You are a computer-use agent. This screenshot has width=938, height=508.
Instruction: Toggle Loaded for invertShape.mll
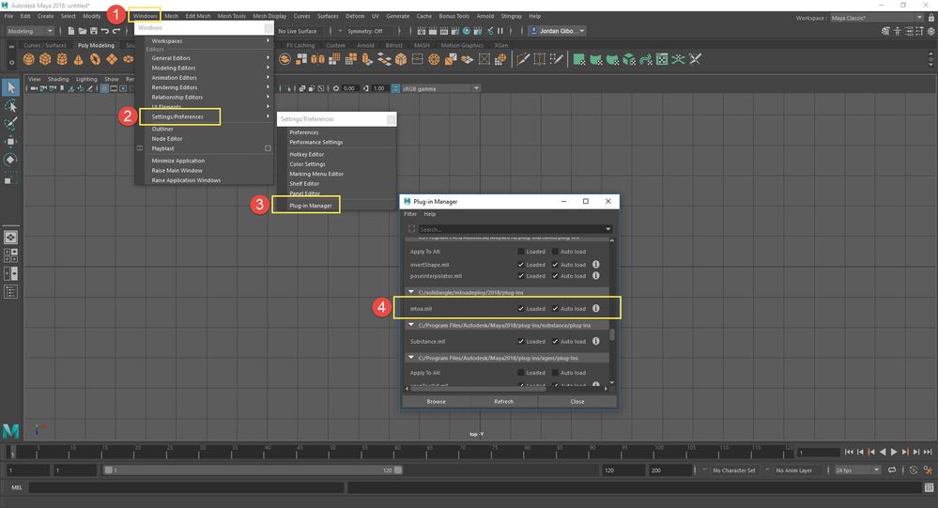point(521,265)
